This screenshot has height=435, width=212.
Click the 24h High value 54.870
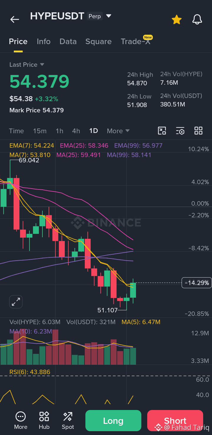point(137,83)
